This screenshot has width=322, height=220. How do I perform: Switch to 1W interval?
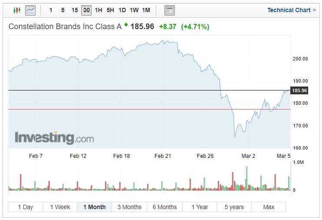click(134, 10)
